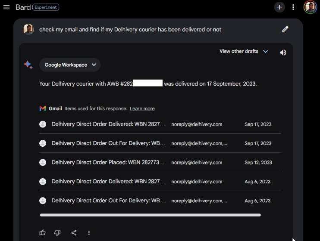Open the three-dot options menu in header
The height and width of the screenshot is (241, 320).
(x=293, y=7)
